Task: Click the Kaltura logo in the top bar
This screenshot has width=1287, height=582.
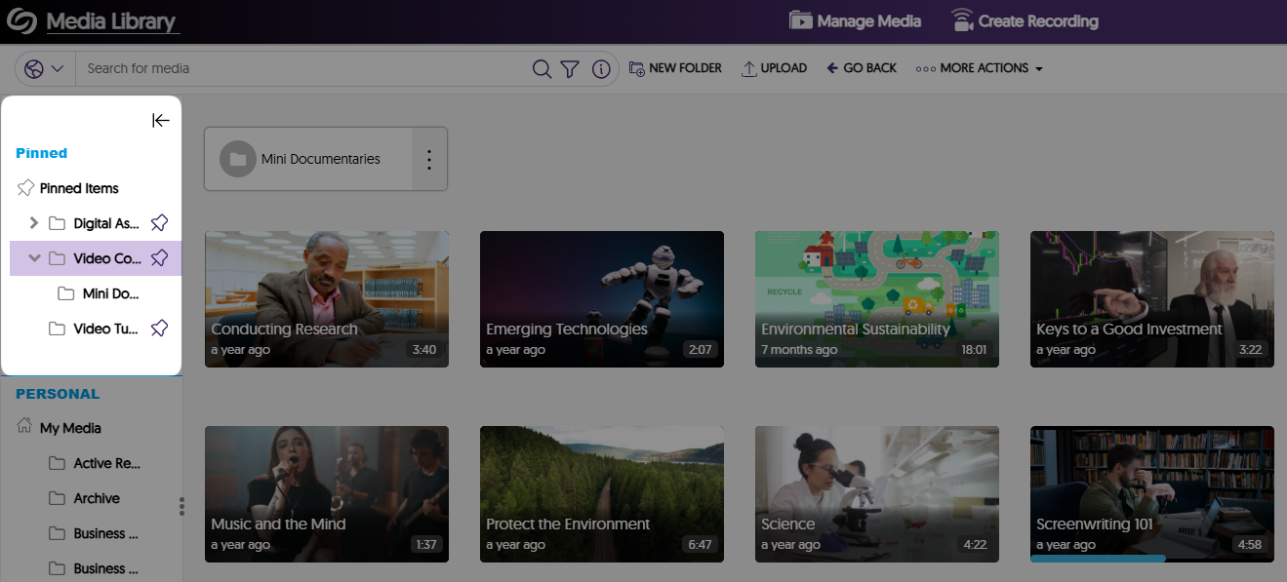Action: click(x=22, y=19)
